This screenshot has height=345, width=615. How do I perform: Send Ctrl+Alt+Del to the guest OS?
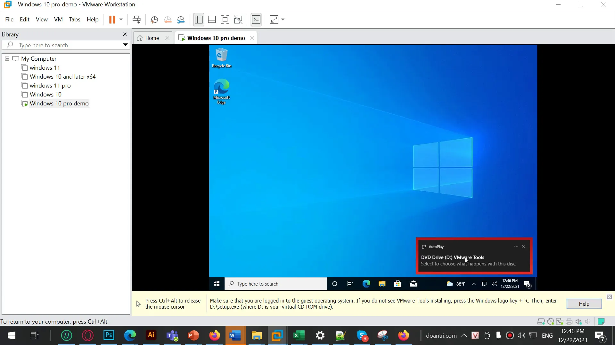point(137,19)
